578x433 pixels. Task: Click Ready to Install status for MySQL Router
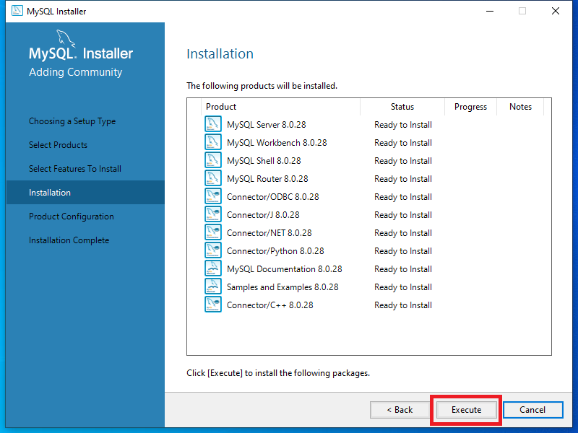point(403,179)
